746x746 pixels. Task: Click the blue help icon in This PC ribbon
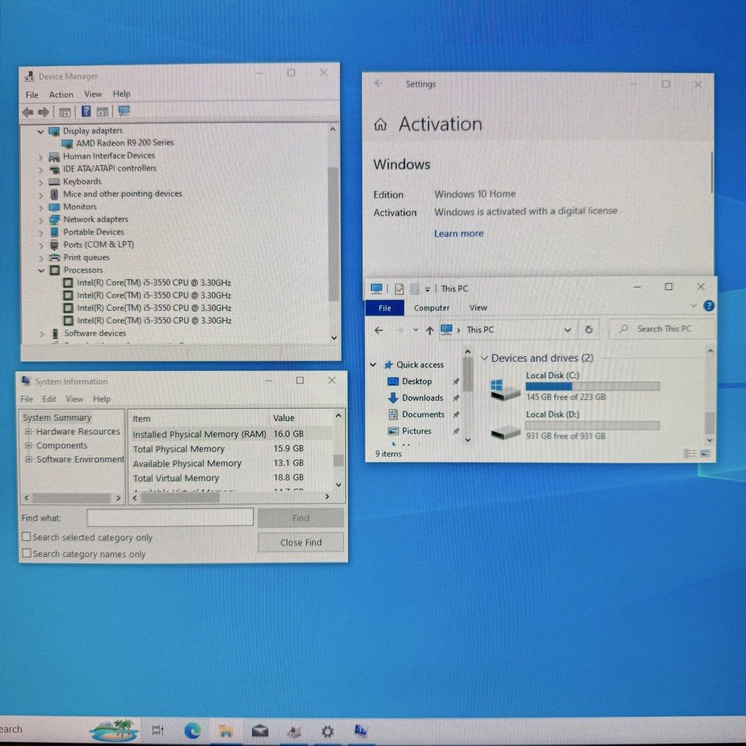(709, 306)
